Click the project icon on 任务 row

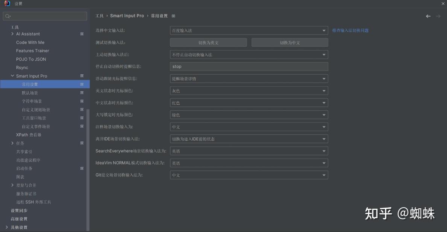(x=82, y=143)
